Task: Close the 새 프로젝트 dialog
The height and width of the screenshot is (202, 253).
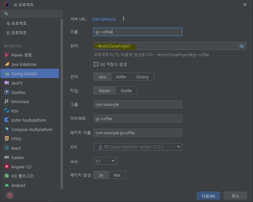Action: pyautogui.click(x=245, y=4)
